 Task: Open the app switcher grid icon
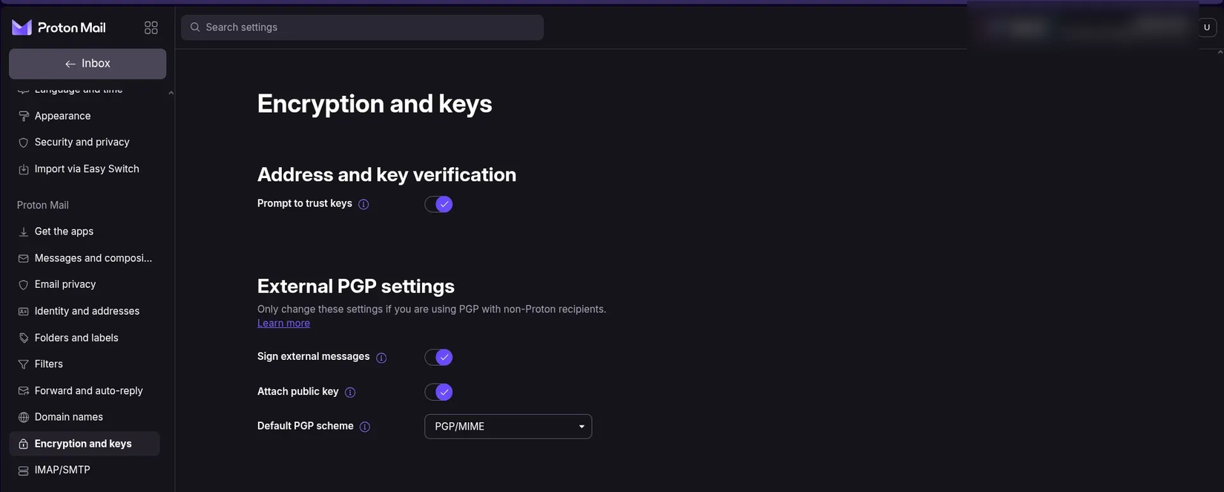(x=151, y=26)
